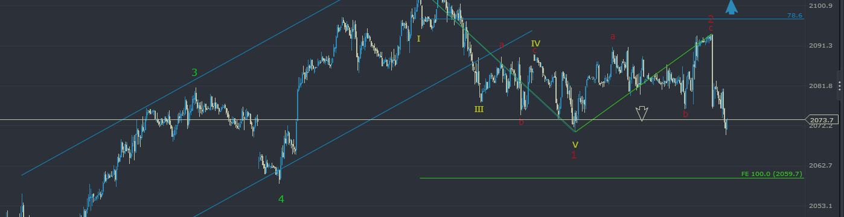Click the yellow wave label IV

[535, 43]
